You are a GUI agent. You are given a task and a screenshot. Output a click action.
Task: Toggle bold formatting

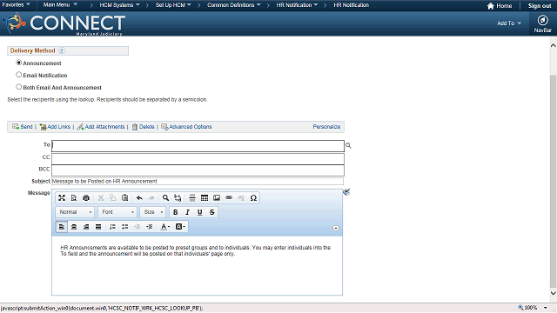[x=175, y=212]
